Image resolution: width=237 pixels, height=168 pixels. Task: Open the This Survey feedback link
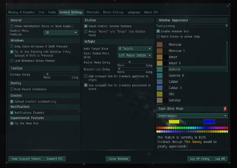pyautogui.click(x=193, y=142)
